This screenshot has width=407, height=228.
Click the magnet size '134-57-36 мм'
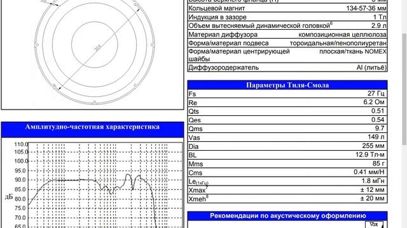pyautogui.click(x=366, y=8)
